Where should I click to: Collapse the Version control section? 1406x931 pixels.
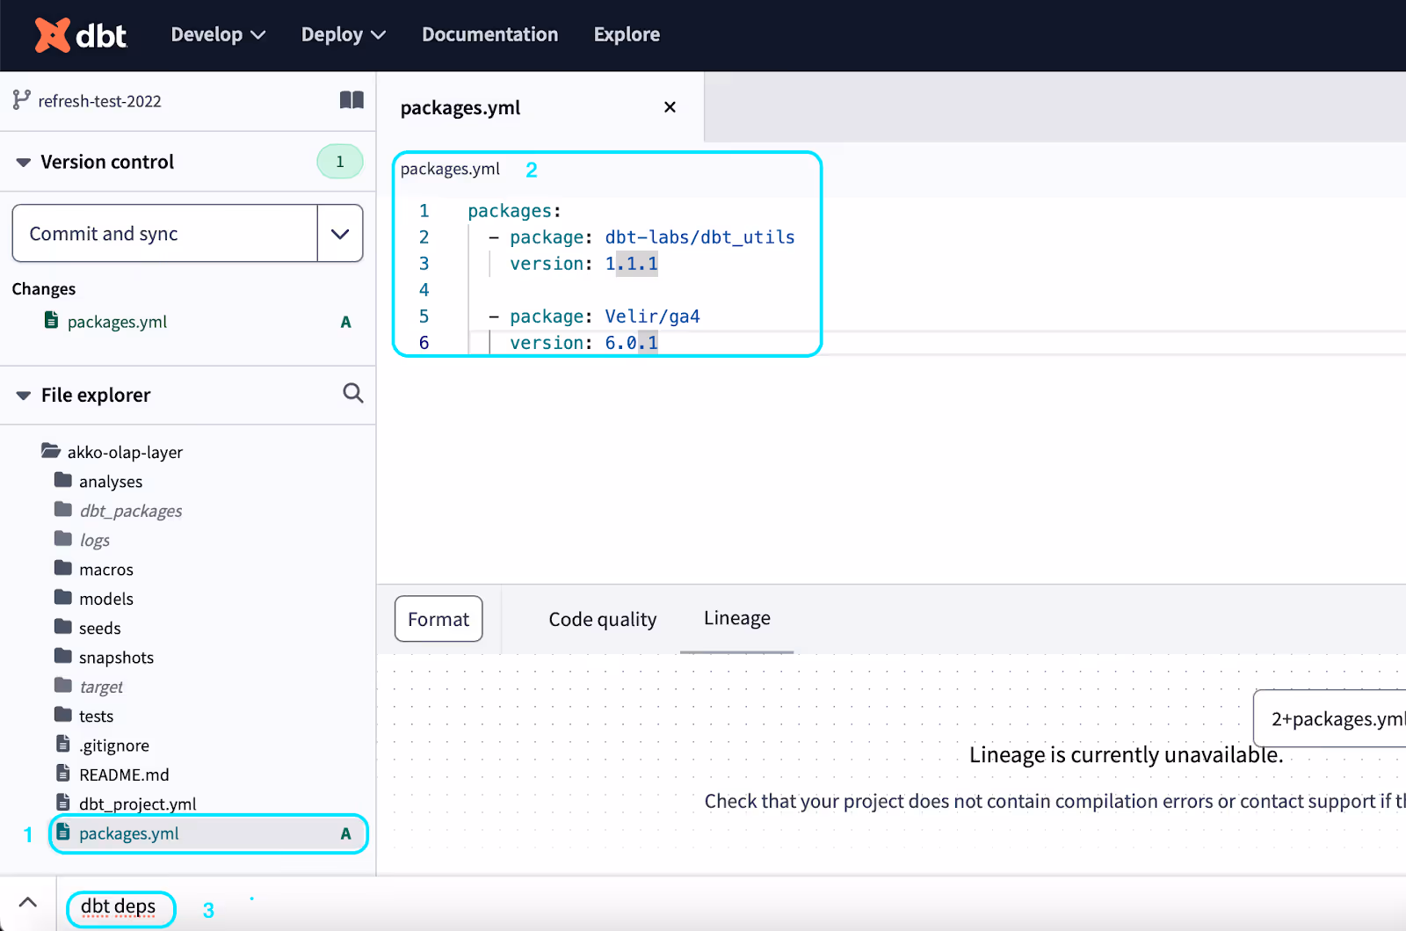click(x=24, y=162)
